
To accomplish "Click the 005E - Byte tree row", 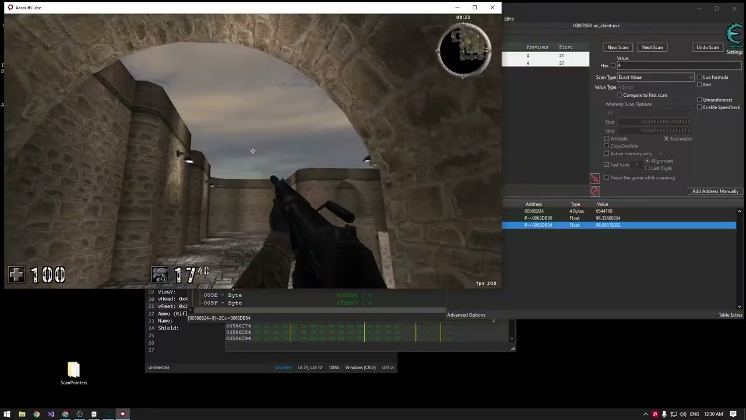I will (223, 295).
